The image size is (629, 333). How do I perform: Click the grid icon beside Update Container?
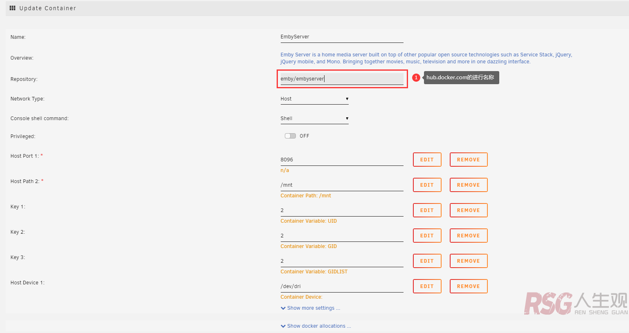coord(12,8)
